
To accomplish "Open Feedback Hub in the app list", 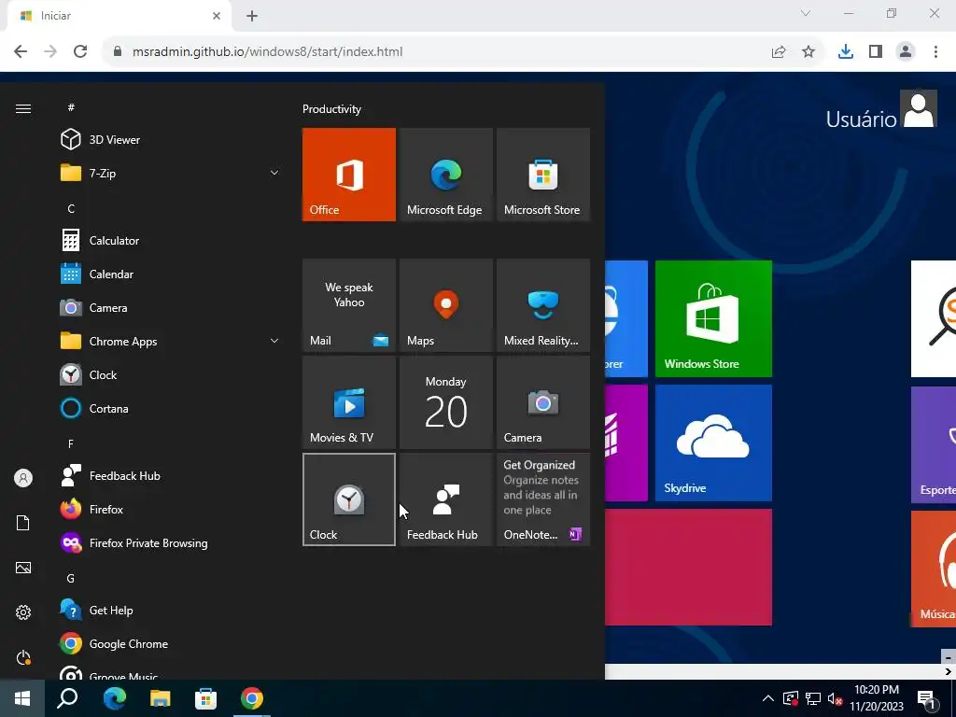I will click(x=110, y=475).
